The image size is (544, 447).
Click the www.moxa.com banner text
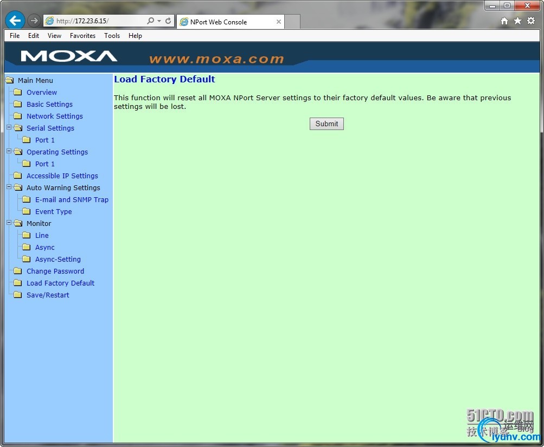216,59
